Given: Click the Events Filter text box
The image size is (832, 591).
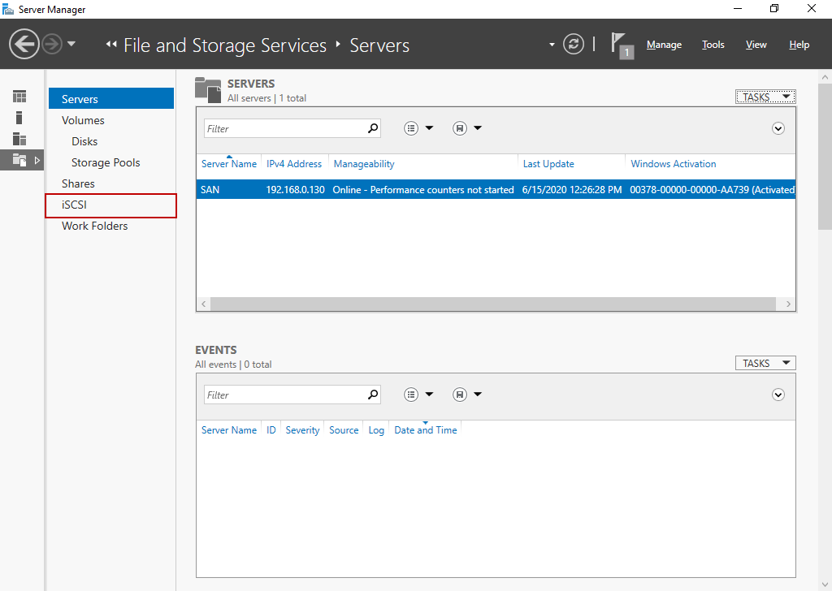Looking at the screenshot, I should (284, 395).
